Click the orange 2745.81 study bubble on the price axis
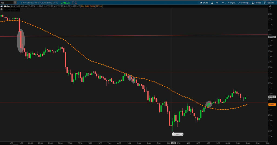The image size is (277, 145). point(272,105)
